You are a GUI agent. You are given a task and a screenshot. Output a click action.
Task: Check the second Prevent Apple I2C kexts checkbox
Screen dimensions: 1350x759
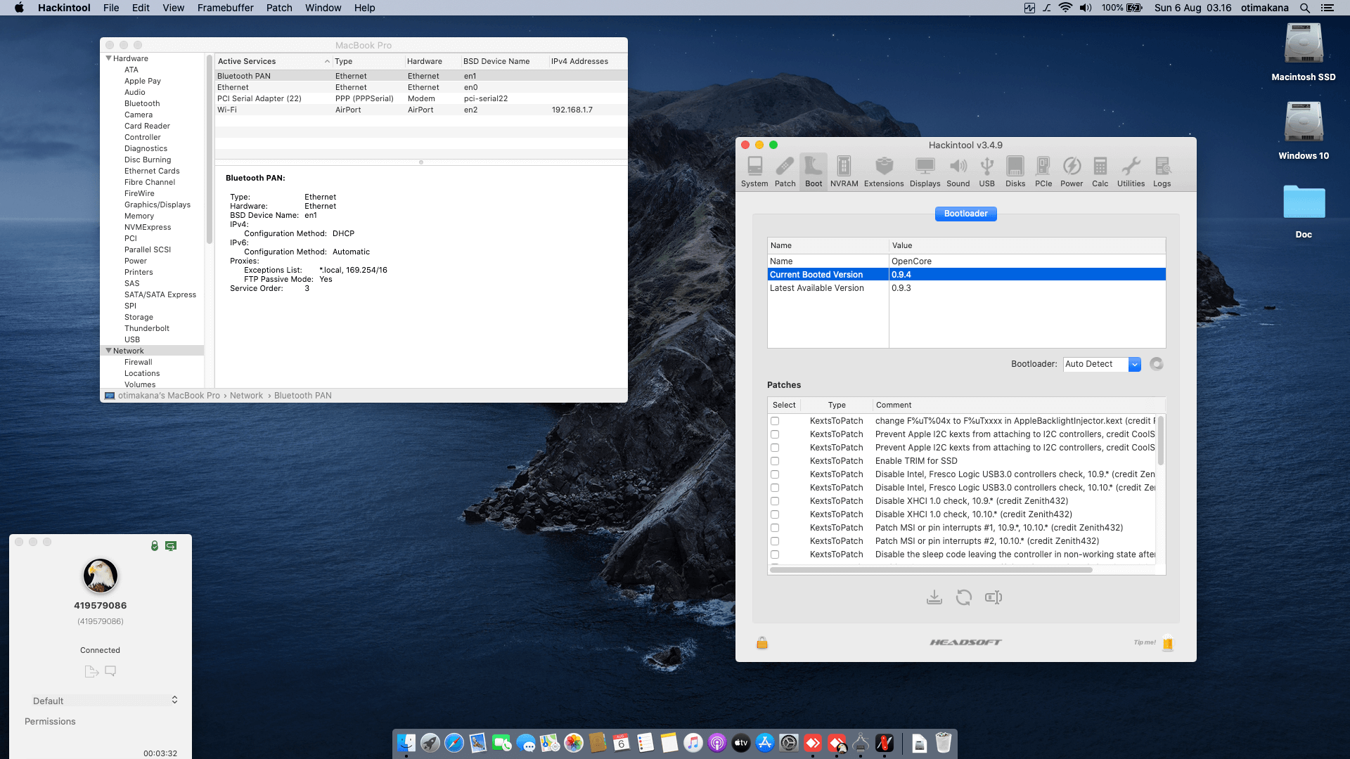[x=775, y=448]
